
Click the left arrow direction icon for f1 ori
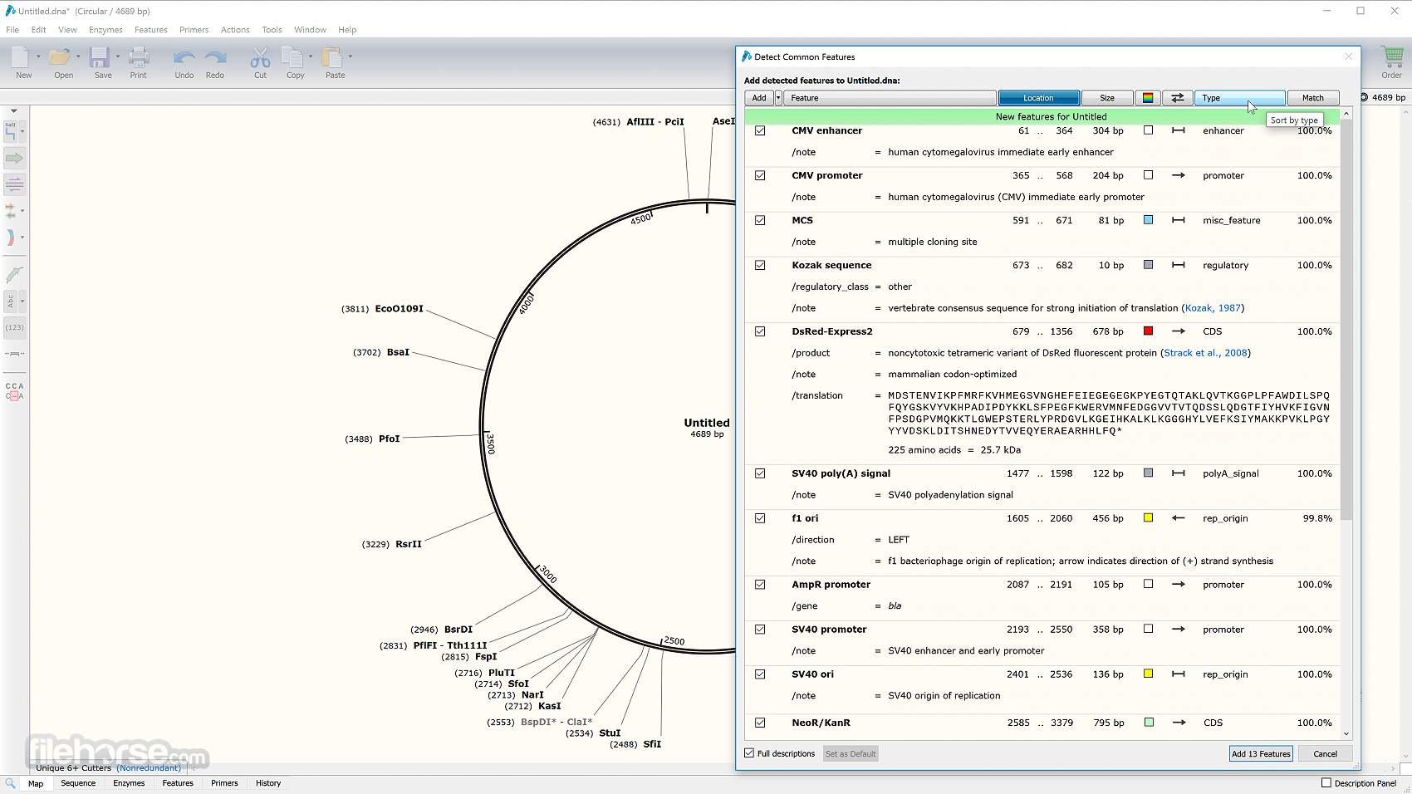click(1178, 518)
